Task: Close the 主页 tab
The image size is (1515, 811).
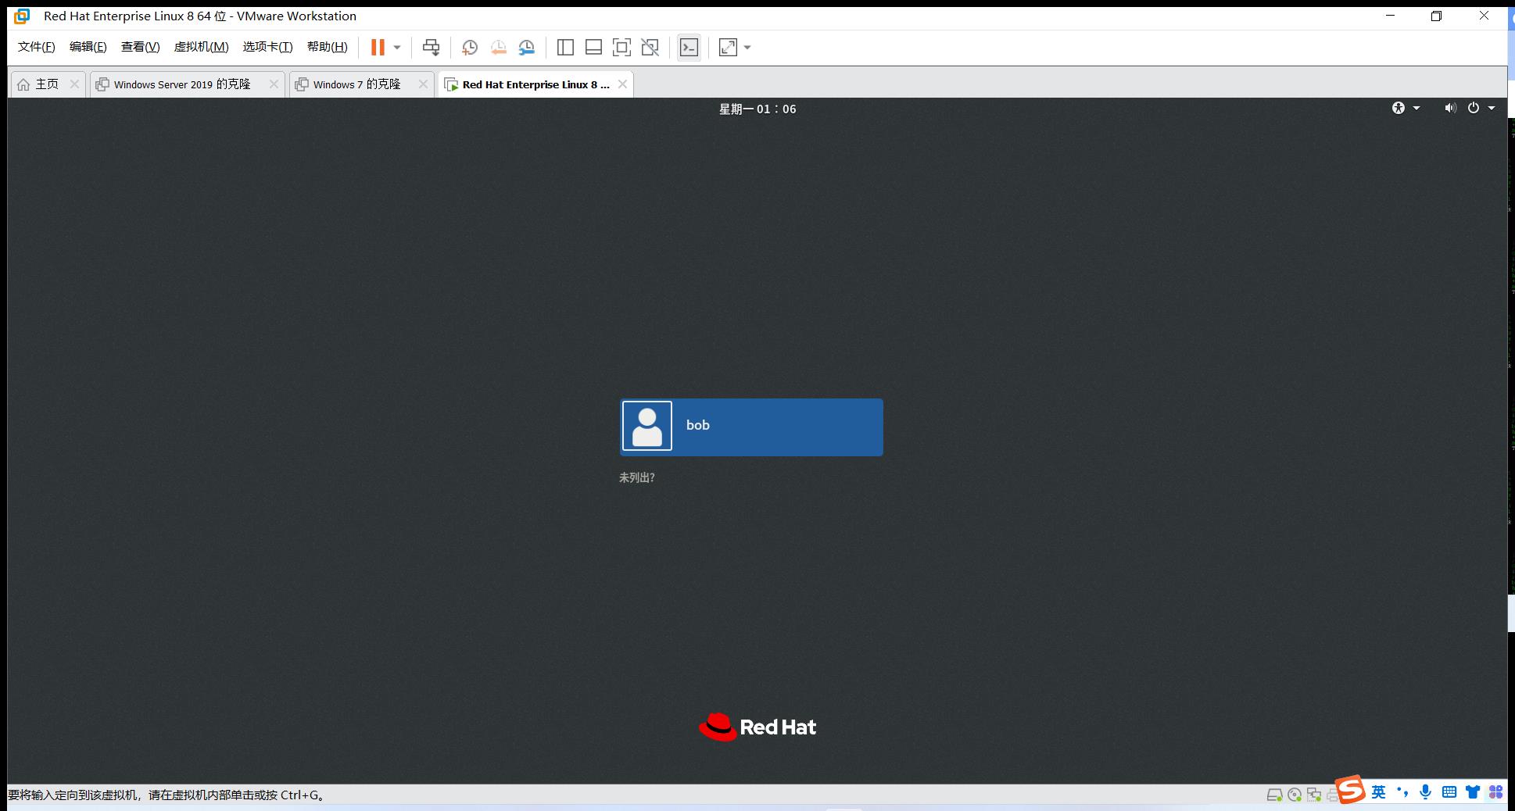Action: coord(74,84)
